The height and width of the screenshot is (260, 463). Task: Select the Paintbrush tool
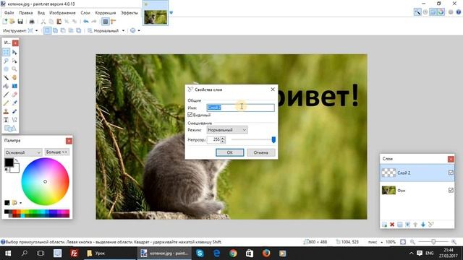pyautogui.click(x=6, y=95)
